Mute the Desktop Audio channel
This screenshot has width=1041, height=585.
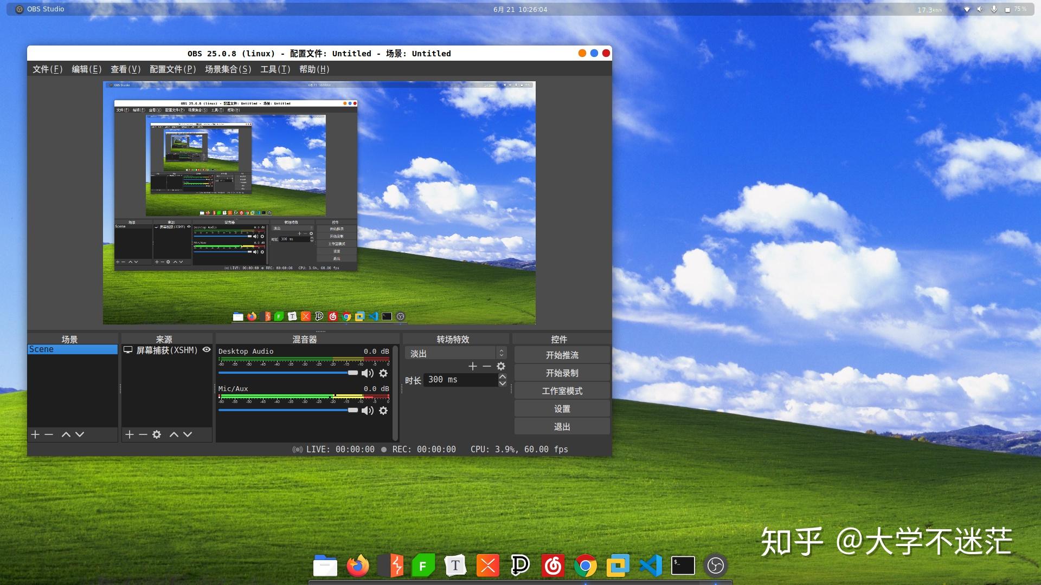pyautogui.click(x=366, y=372)
